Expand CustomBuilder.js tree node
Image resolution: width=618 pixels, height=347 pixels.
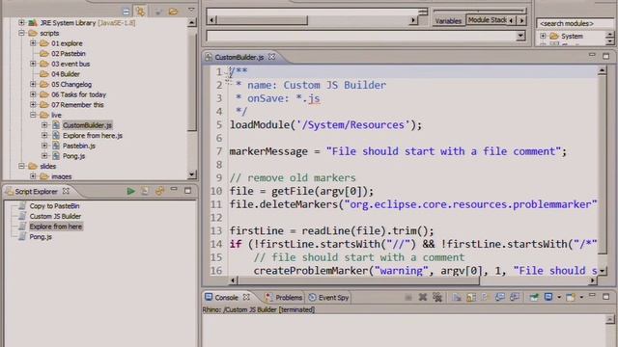[x=44, y=125]
